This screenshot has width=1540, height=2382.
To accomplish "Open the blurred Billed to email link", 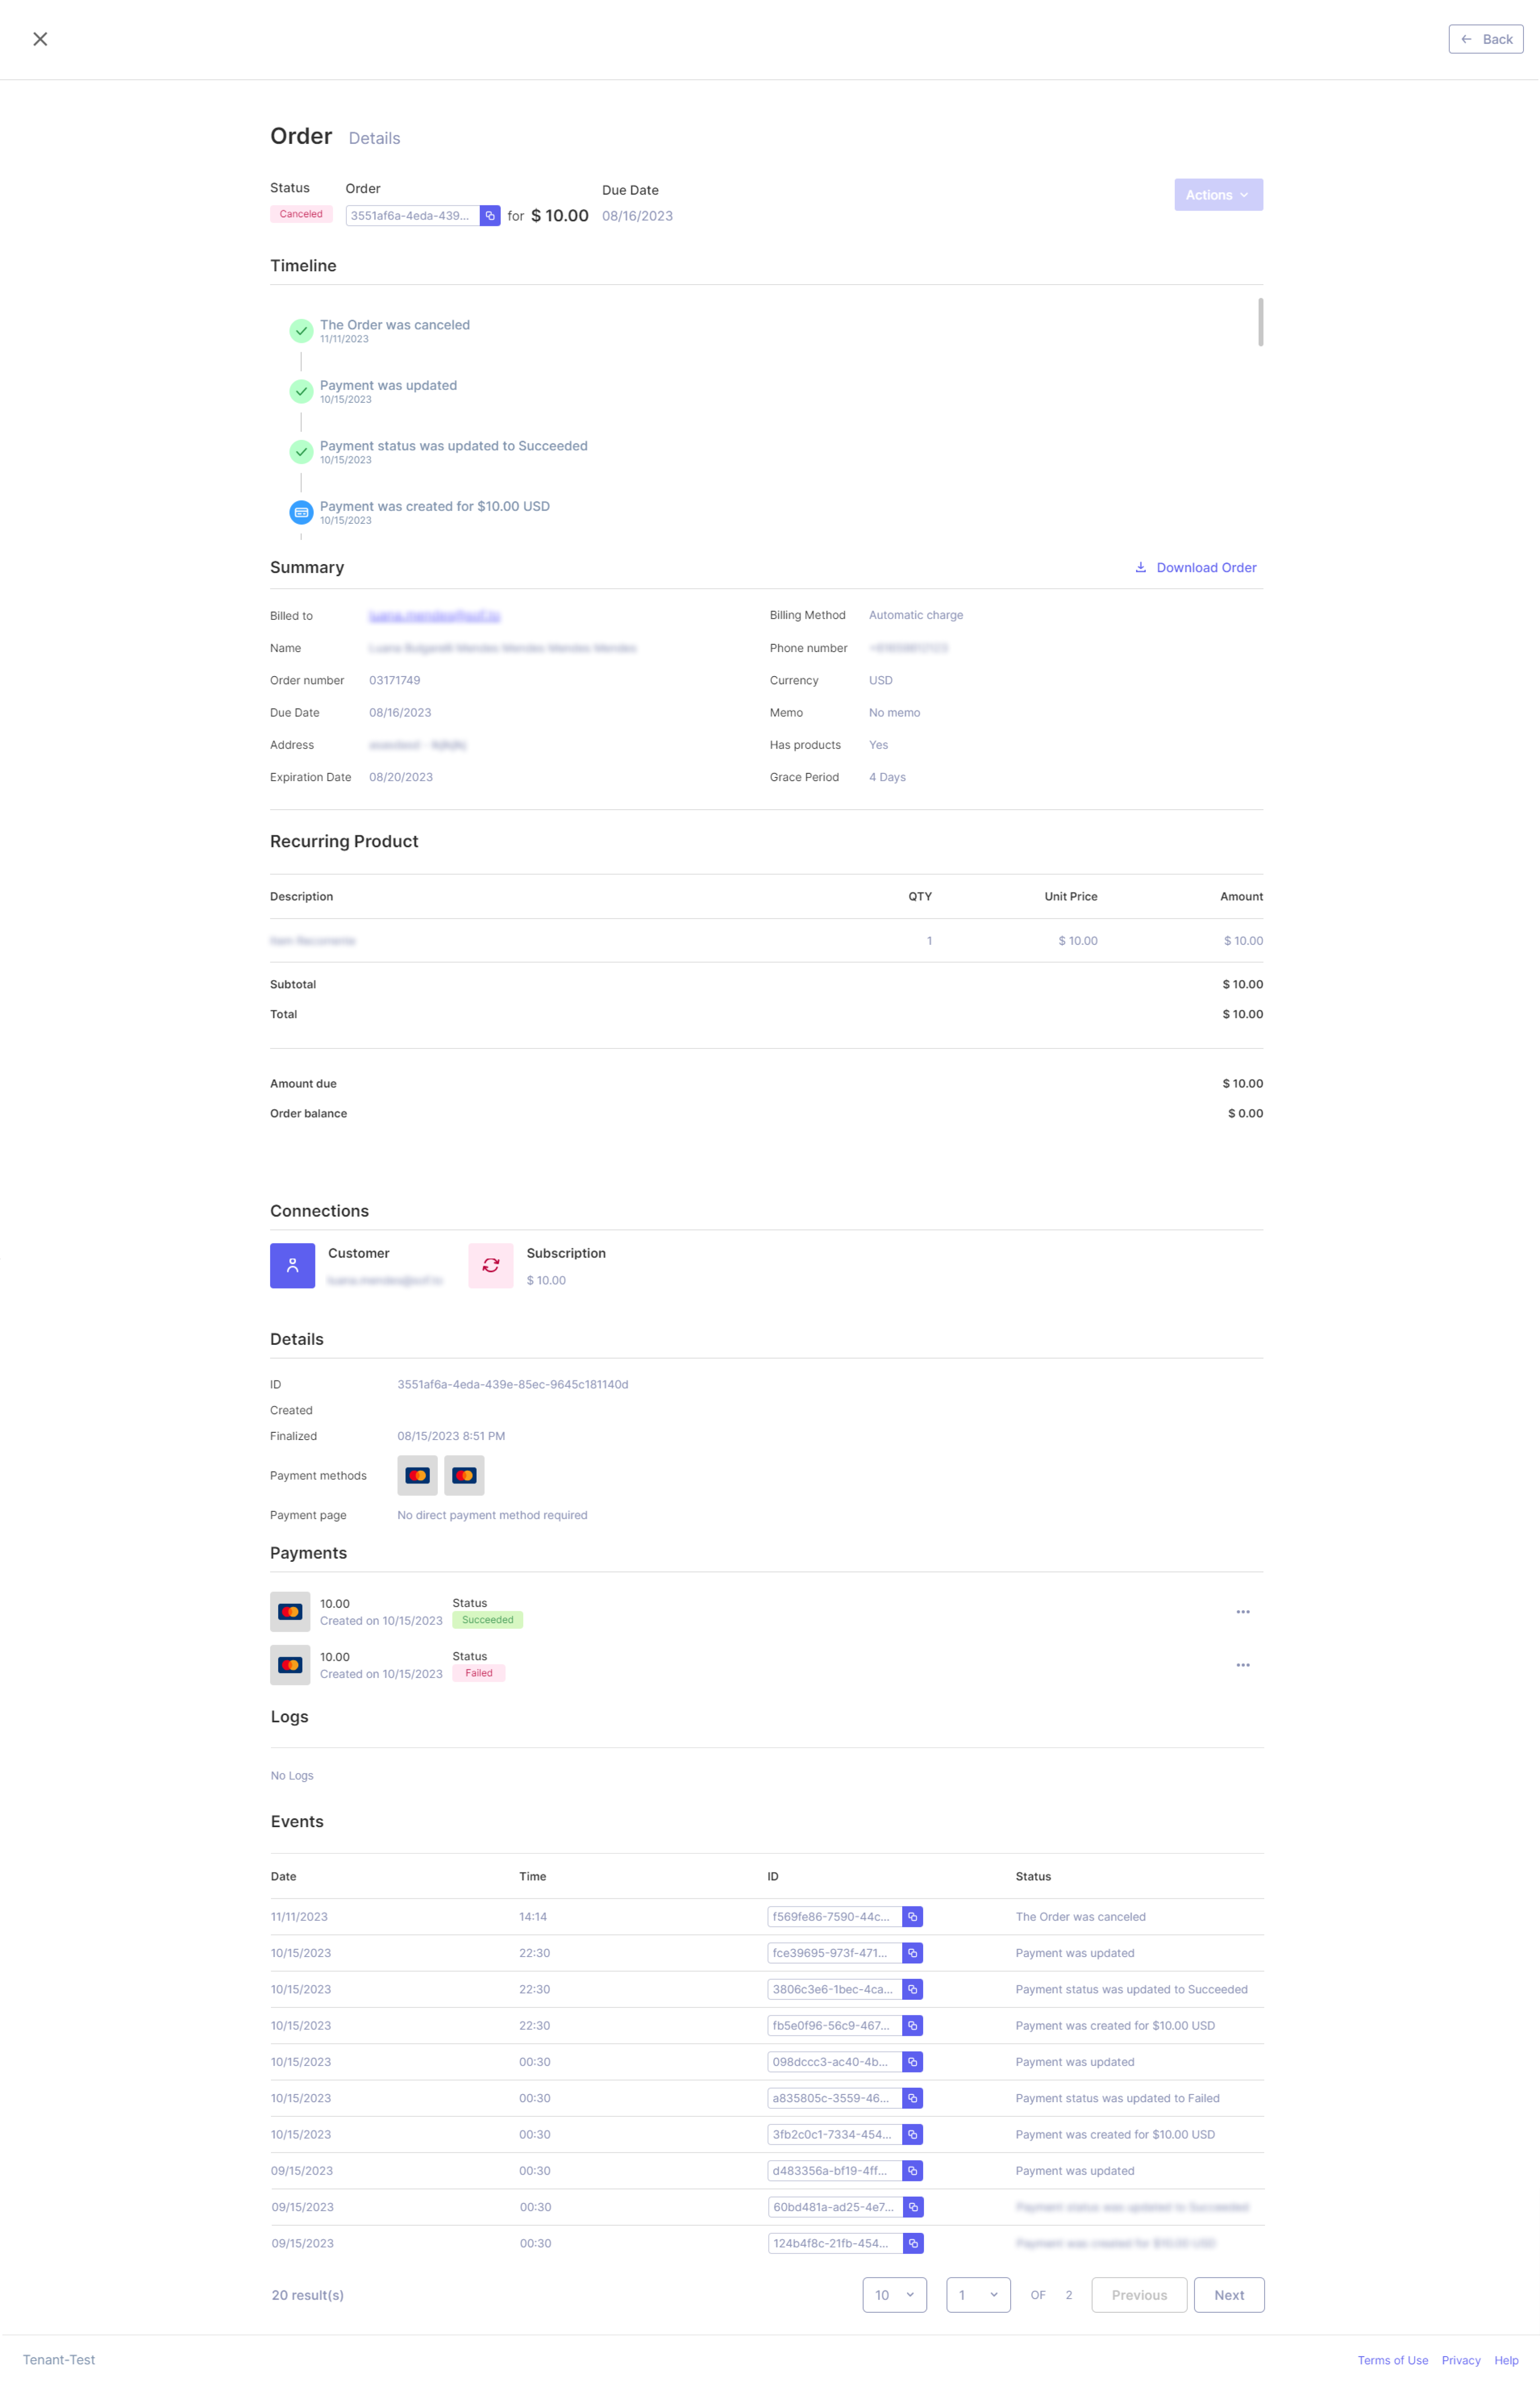I will click(x=434, y=616).
